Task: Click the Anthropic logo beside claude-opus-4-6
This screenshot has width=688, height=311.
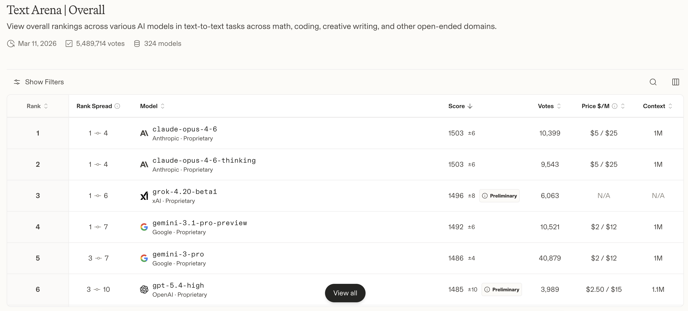Action: click(144, 133)
